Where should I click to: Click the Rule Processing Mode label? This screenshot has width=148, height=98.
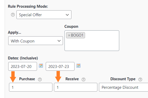(28, 6)
